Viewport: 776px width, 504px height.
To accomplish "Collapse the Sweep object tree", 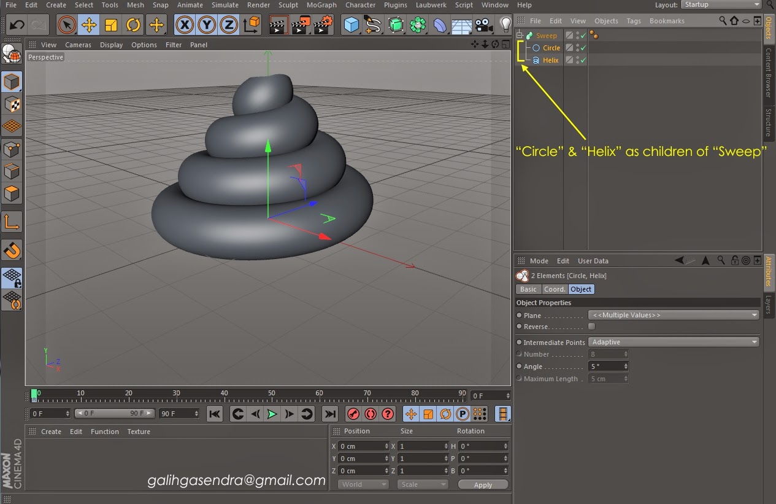I will pyautogui.click(x=520, y=36).
